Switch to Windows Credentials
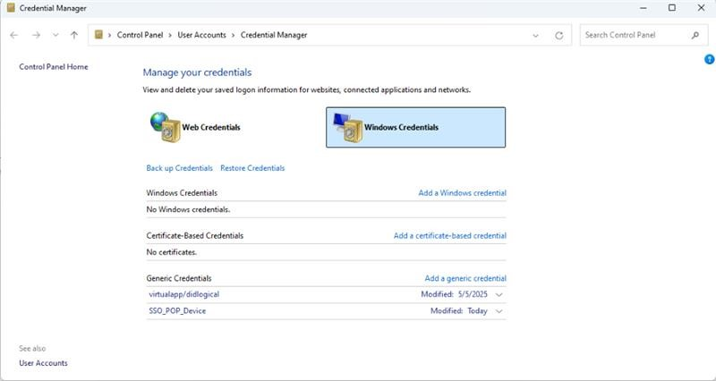Screen dimensions: 716x381 click(415, 127)
